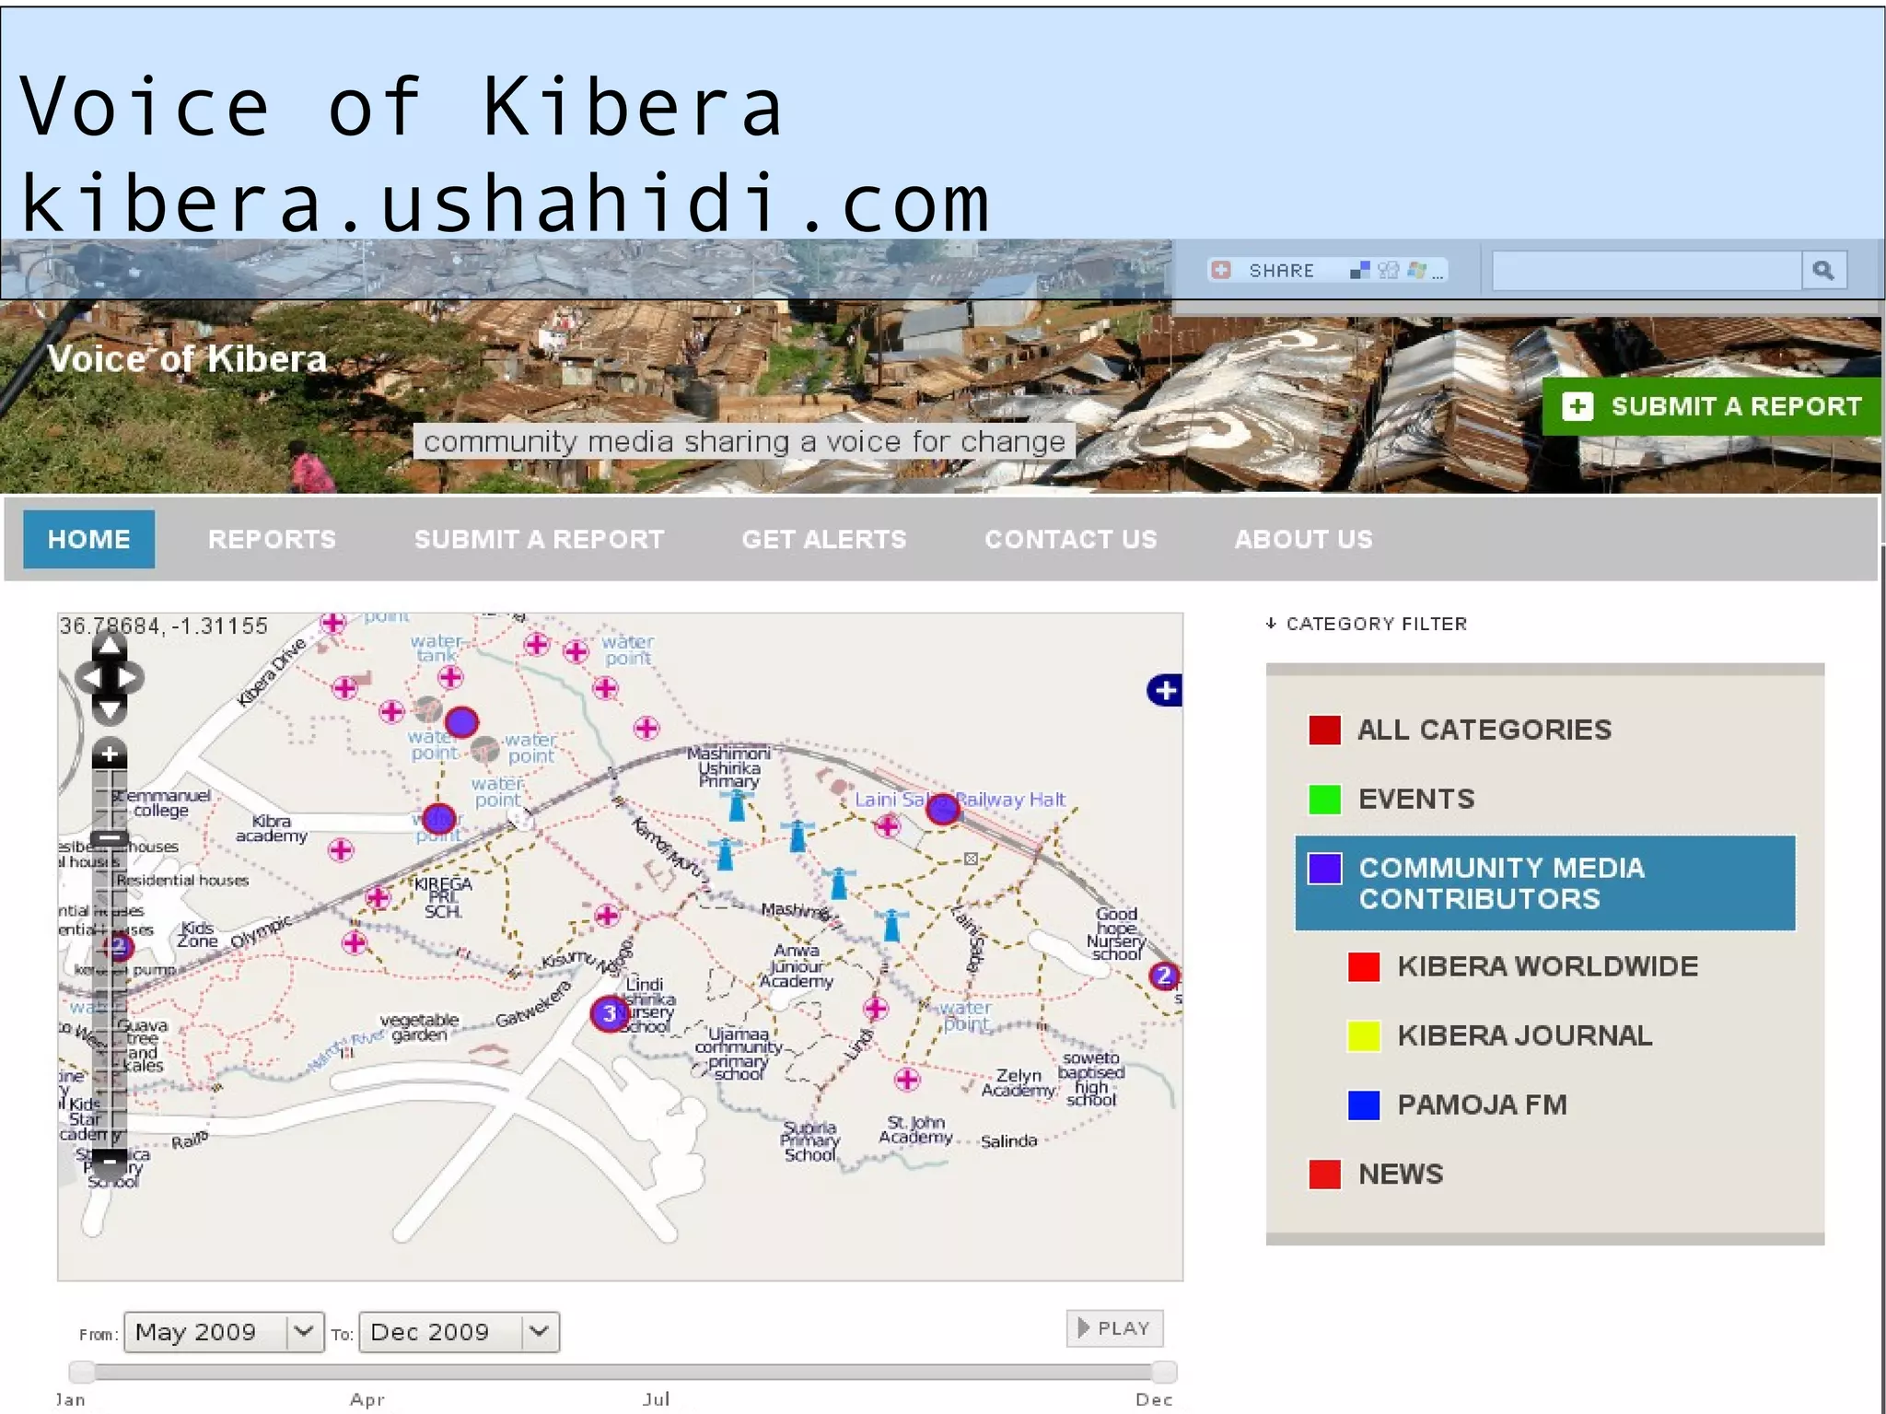Click the cluster marker labeled 3
This screenshot has width=1886, height=1414.
pos(609,1013)
